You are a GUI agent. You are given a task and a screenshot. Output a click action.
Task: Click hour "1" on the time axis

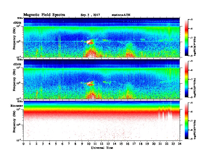pos(30,144)
